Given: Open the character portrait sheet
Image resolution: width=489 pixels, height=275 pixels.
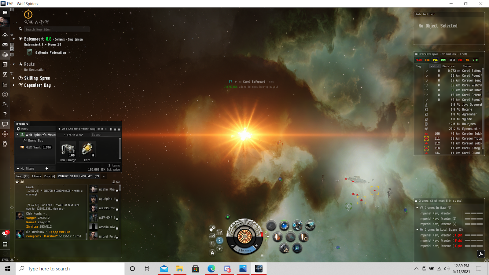Looking at the screenshot, I should tap(5, 22).
